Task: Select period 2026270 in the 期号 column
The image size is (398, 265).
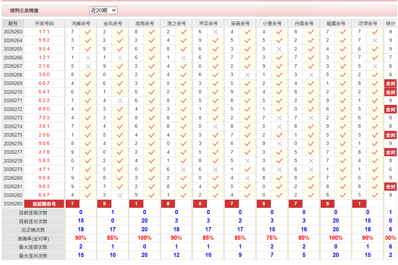Action: click(x=13, y=92)
